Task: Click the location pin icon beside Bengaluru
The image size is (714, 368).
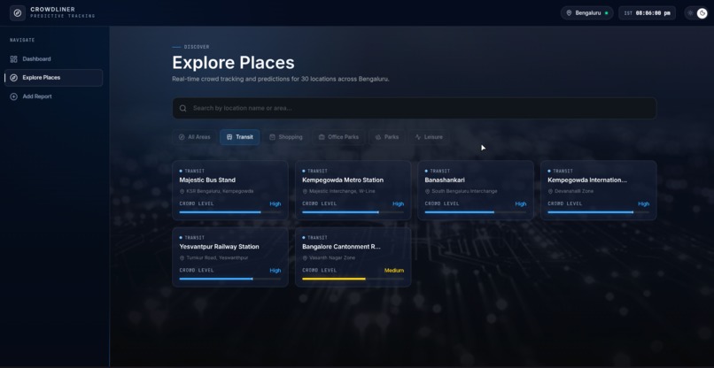Action: click(x=569, y=12)
